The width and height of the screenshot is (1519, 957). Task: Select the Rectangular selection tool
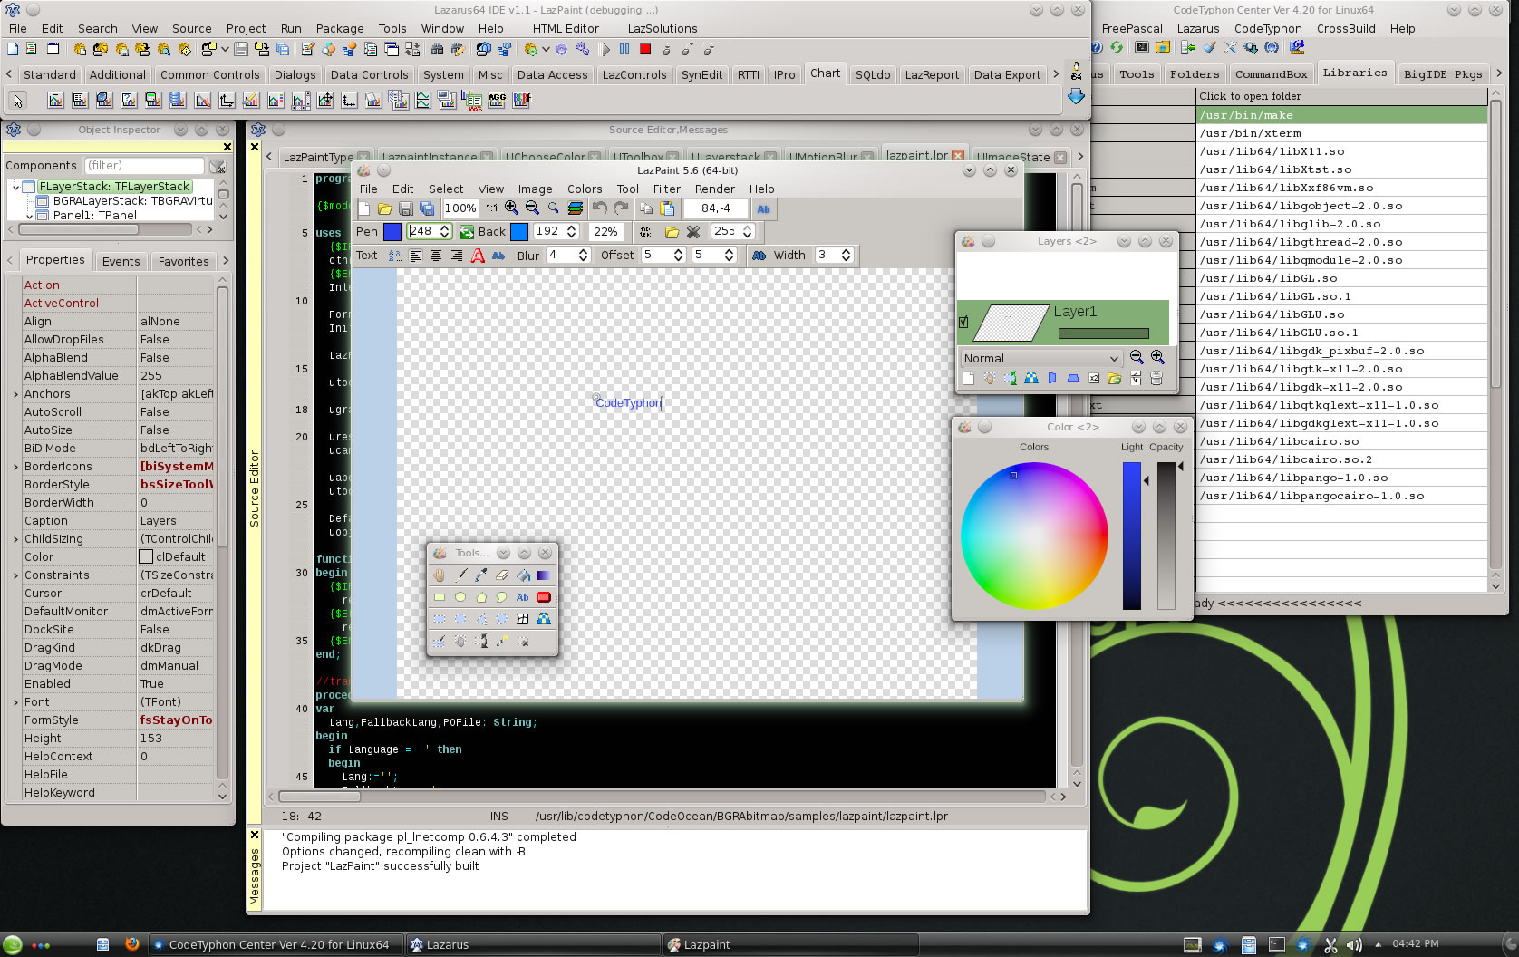pos(440,619)
